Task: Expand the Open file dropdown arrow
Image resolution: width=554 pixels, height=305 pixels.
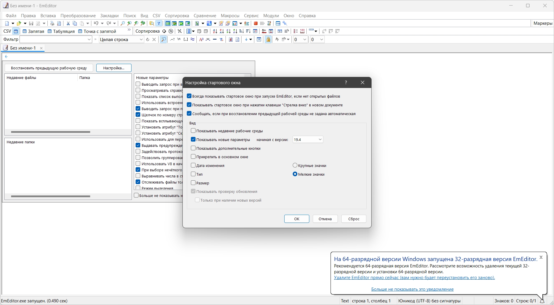Action: tap(25, 23)
